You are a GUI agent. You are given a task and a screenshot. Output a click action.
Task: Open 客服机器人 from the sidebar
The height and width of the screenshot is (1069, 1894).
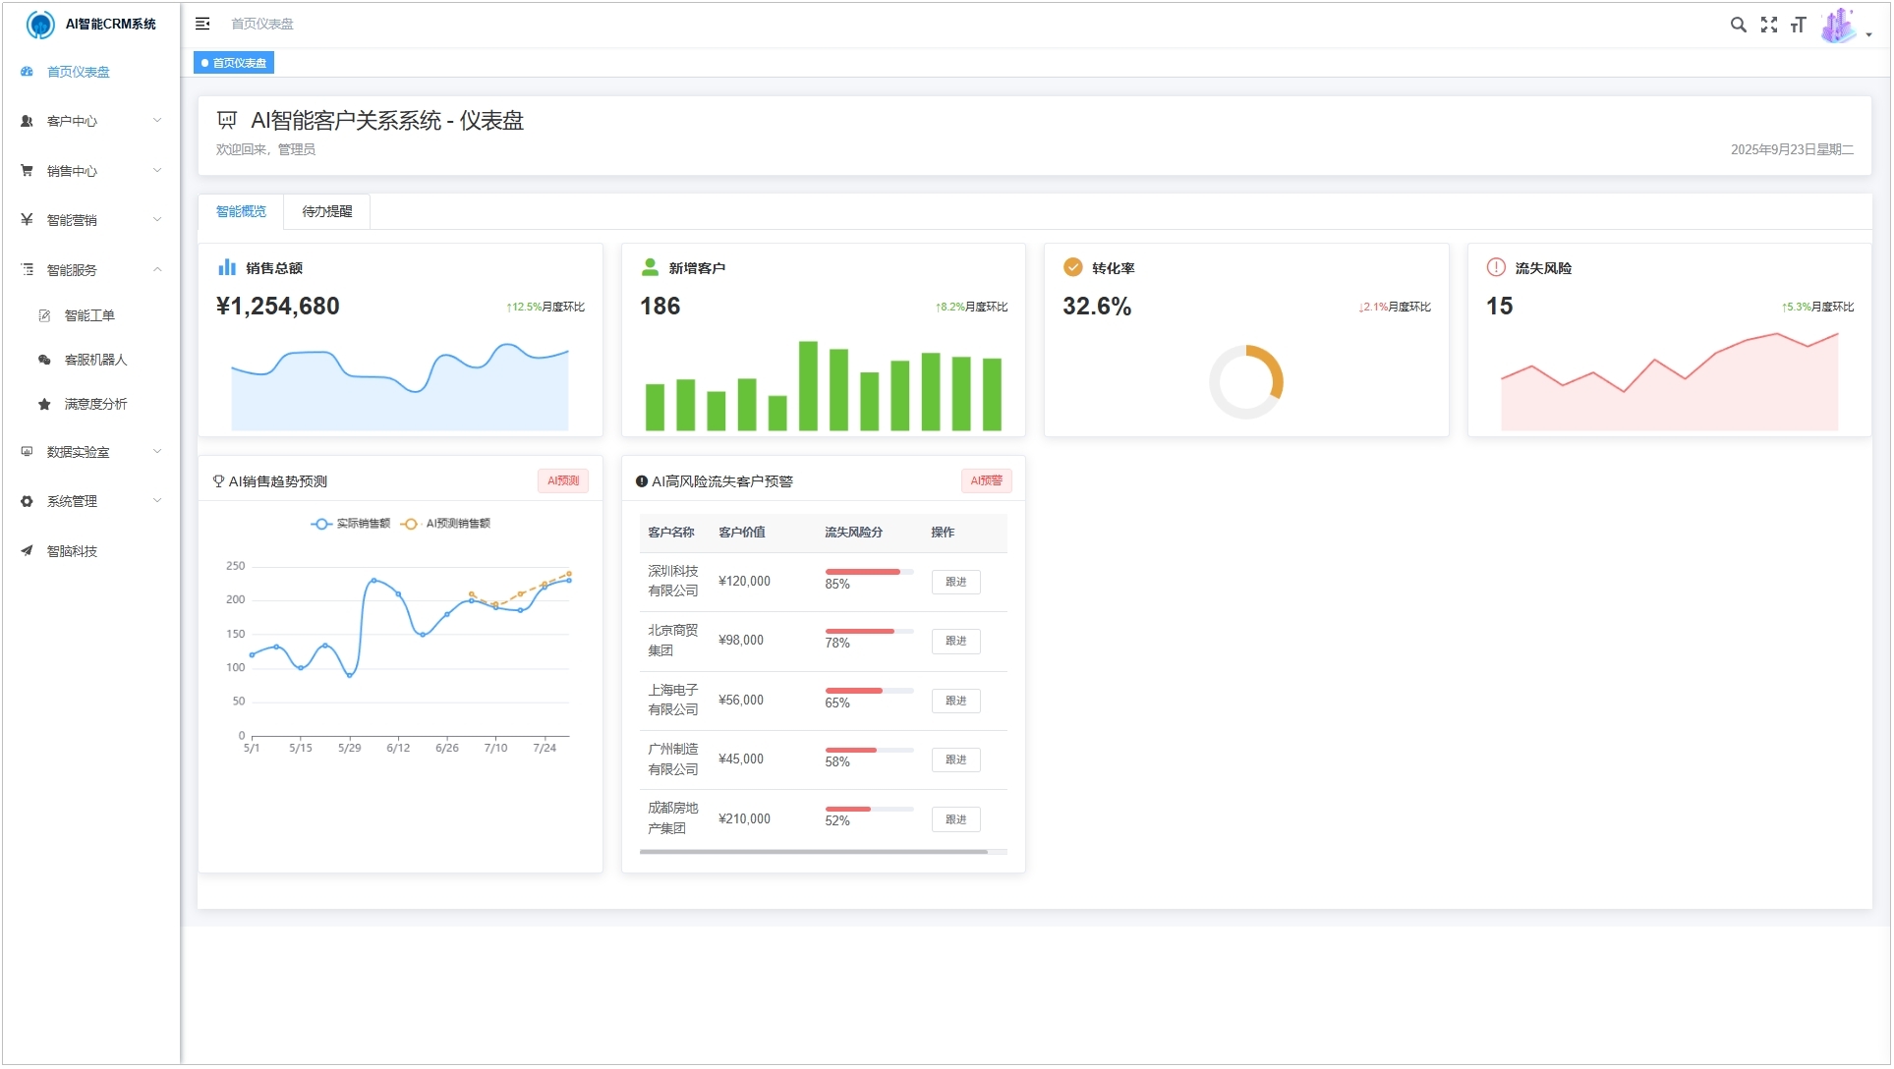click(x=94, y=360)
